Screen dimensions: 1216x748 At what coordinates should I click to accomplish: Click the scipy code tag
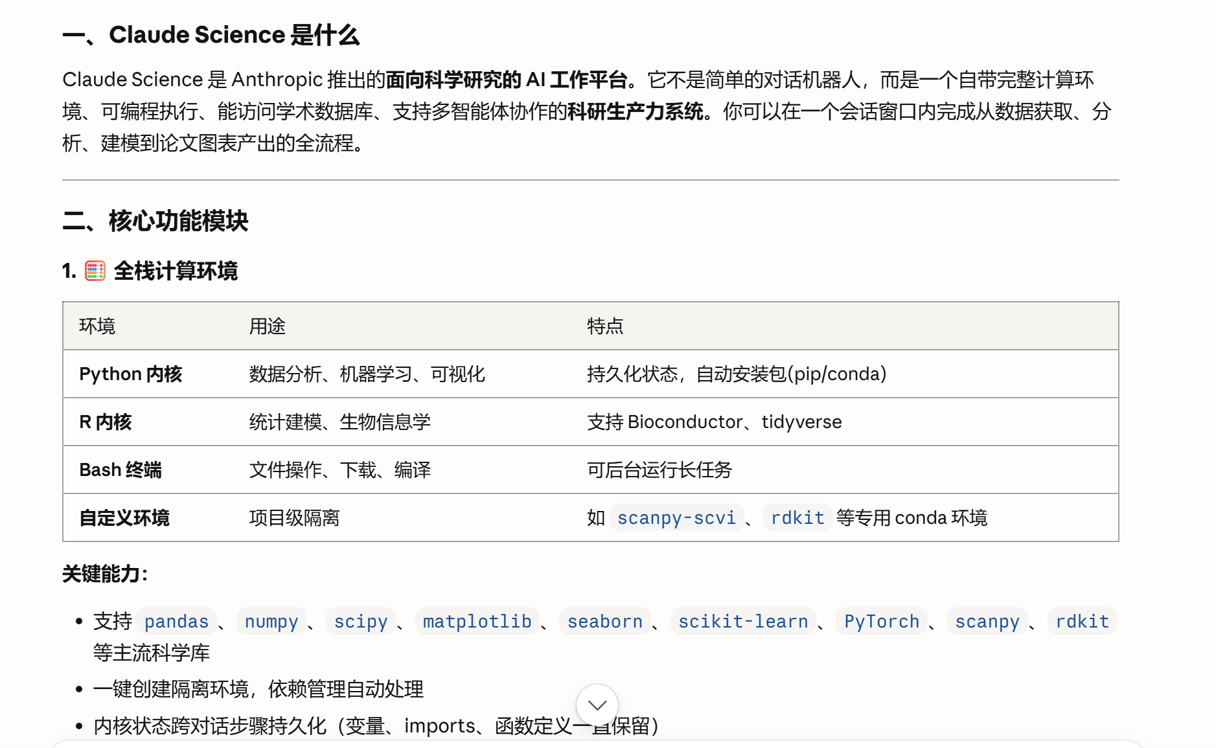(x=360, y=621)
